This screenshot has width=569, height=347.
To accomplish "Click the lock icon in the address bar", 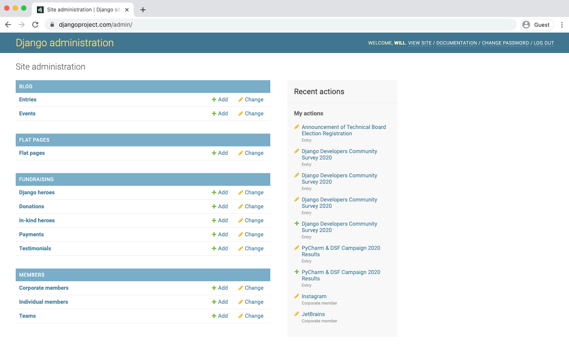I will (x=52, y=25).
